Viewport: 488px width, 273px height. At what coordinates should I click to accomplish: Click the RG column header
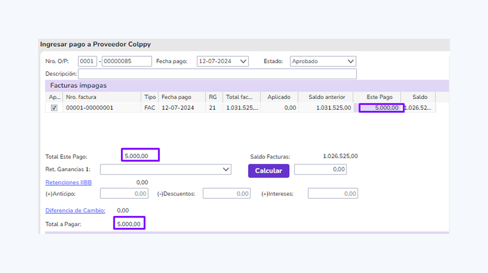(214, 97)
